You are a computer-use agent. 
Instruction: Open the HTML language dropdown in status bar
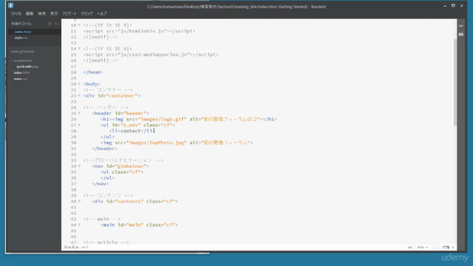[422, 248]
